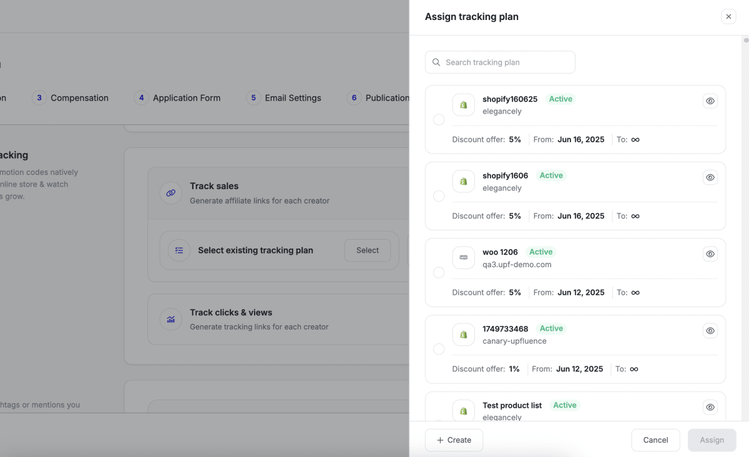Viewport: 749px width, 457px height.
Task: Preview woo 1206 plan with eye icon
Action: [x=710, y=254]
